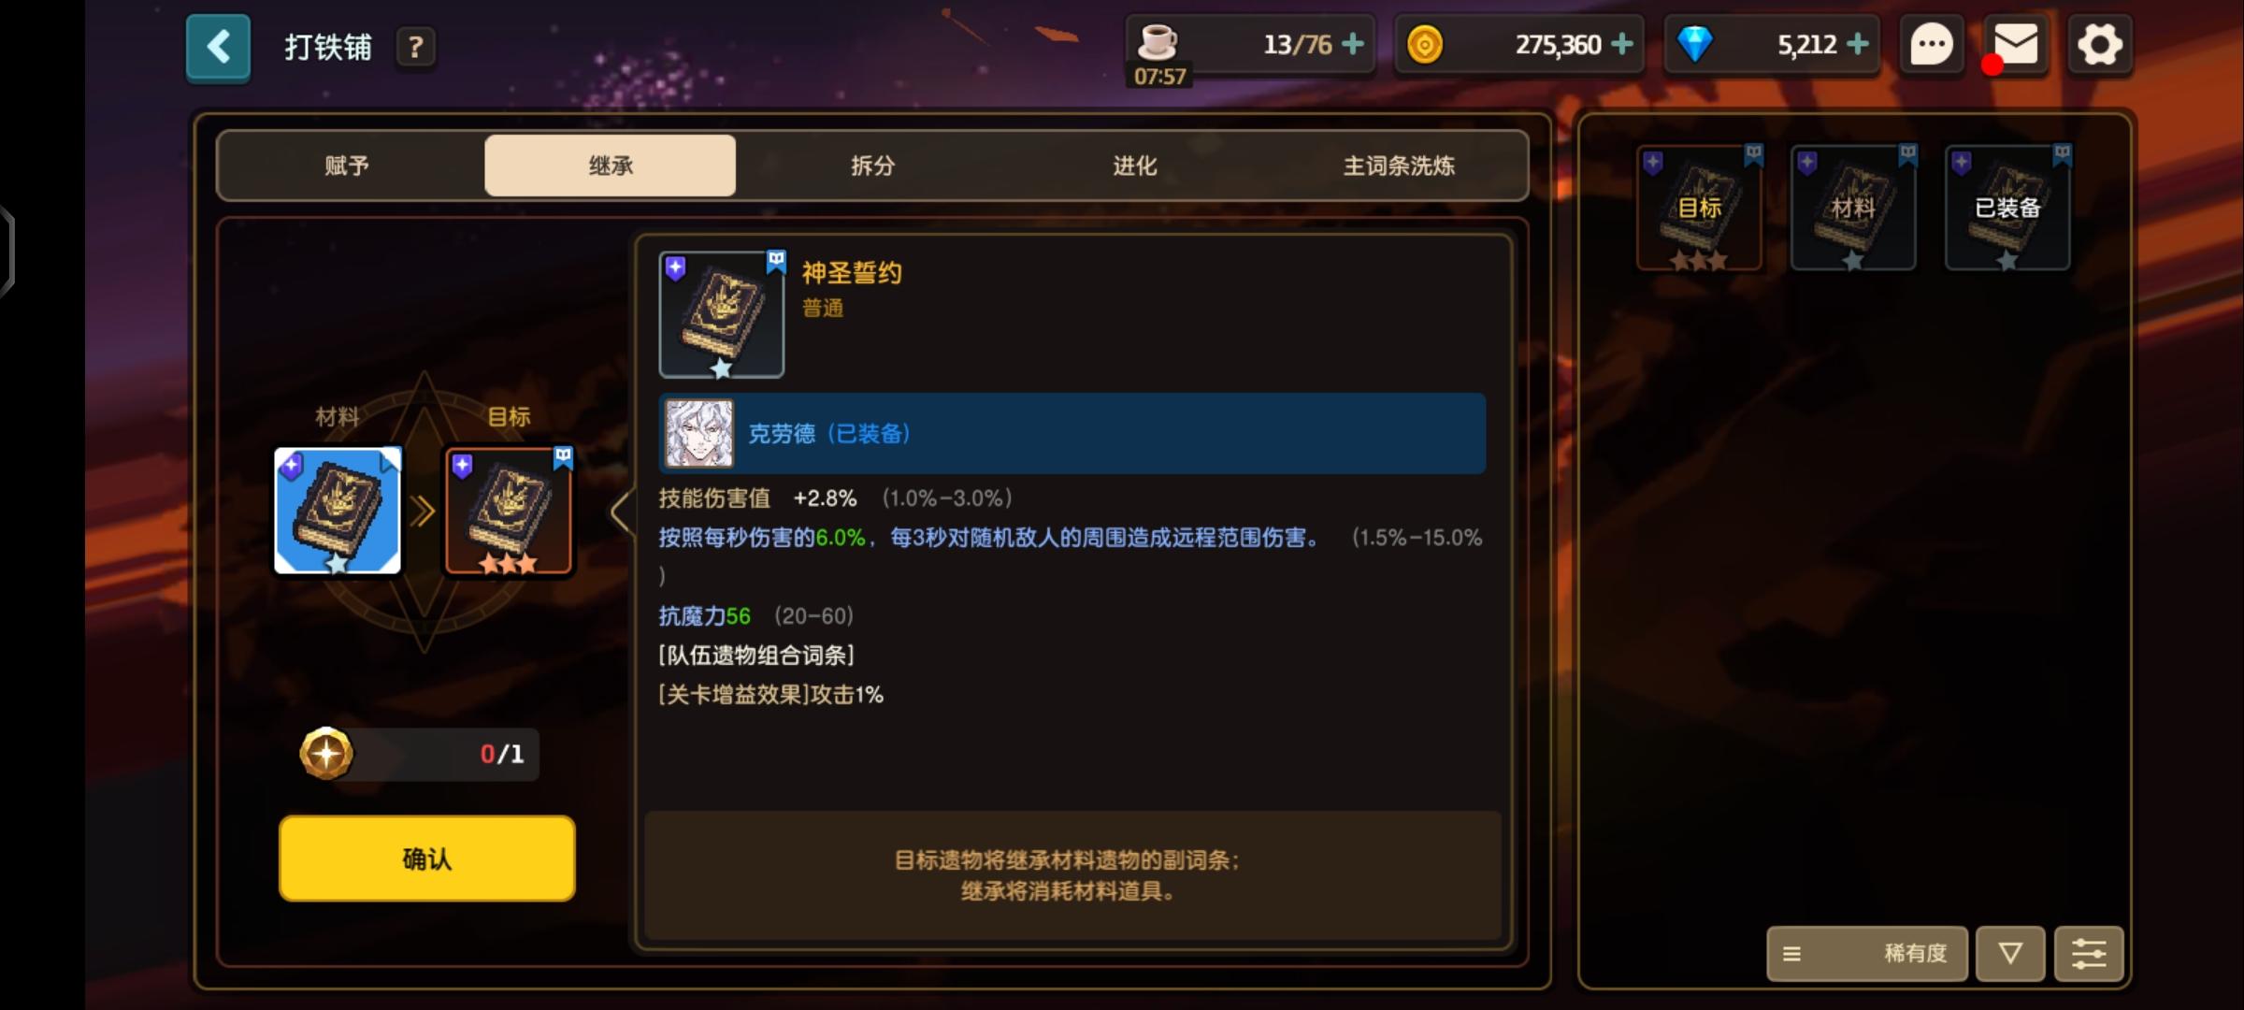The image size is (2244, 1010).
Task: Select the 已装备 relic in inventory
Action: tap(2007, 209)
